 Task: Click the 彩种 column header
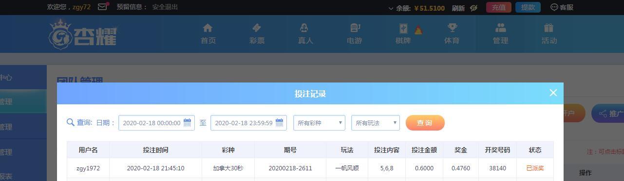pyautogui.click(x=228, y=150)
